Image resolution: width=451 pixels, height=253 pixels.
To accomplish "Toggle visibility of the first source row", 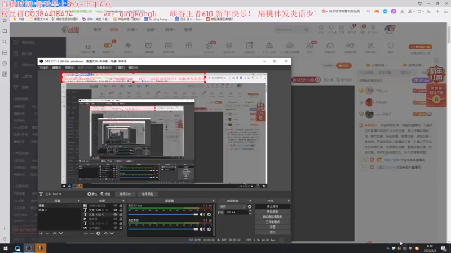I will click(116, 206).
